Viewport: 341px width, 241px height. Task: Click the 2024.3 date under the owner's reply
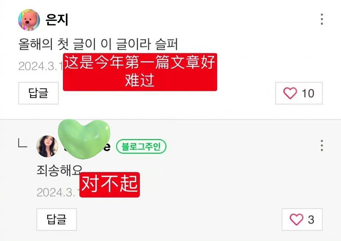pyautogui.click(x=58, y=192)
